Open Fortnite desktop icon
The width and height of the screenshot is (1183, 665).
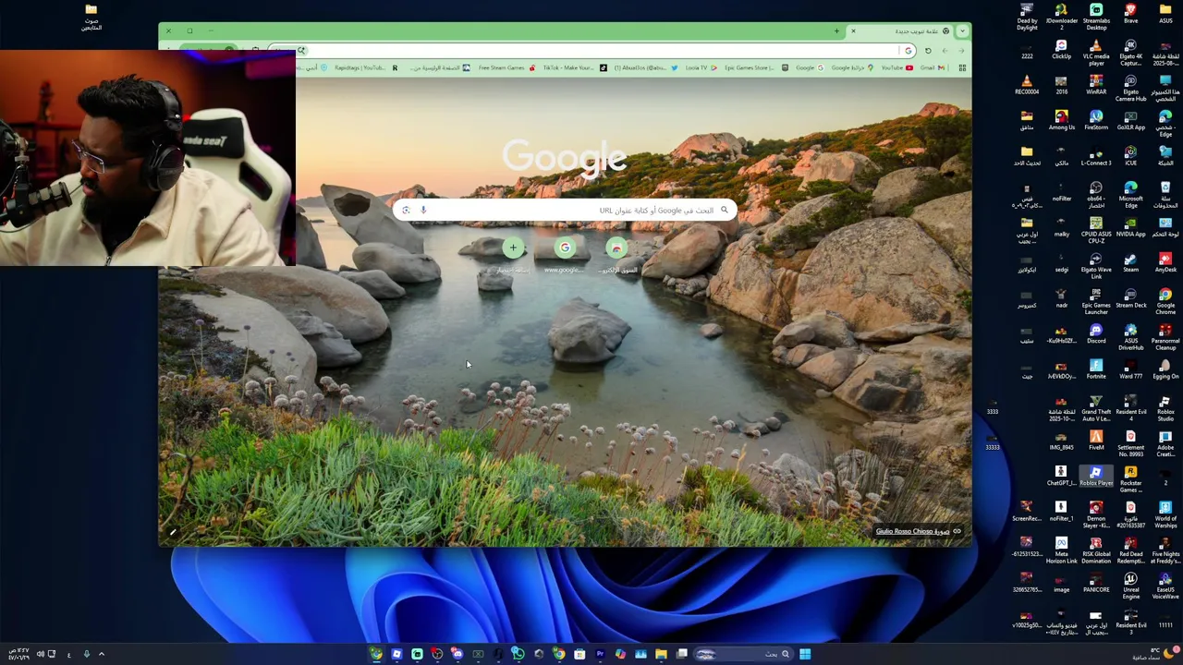(1096, 369)
